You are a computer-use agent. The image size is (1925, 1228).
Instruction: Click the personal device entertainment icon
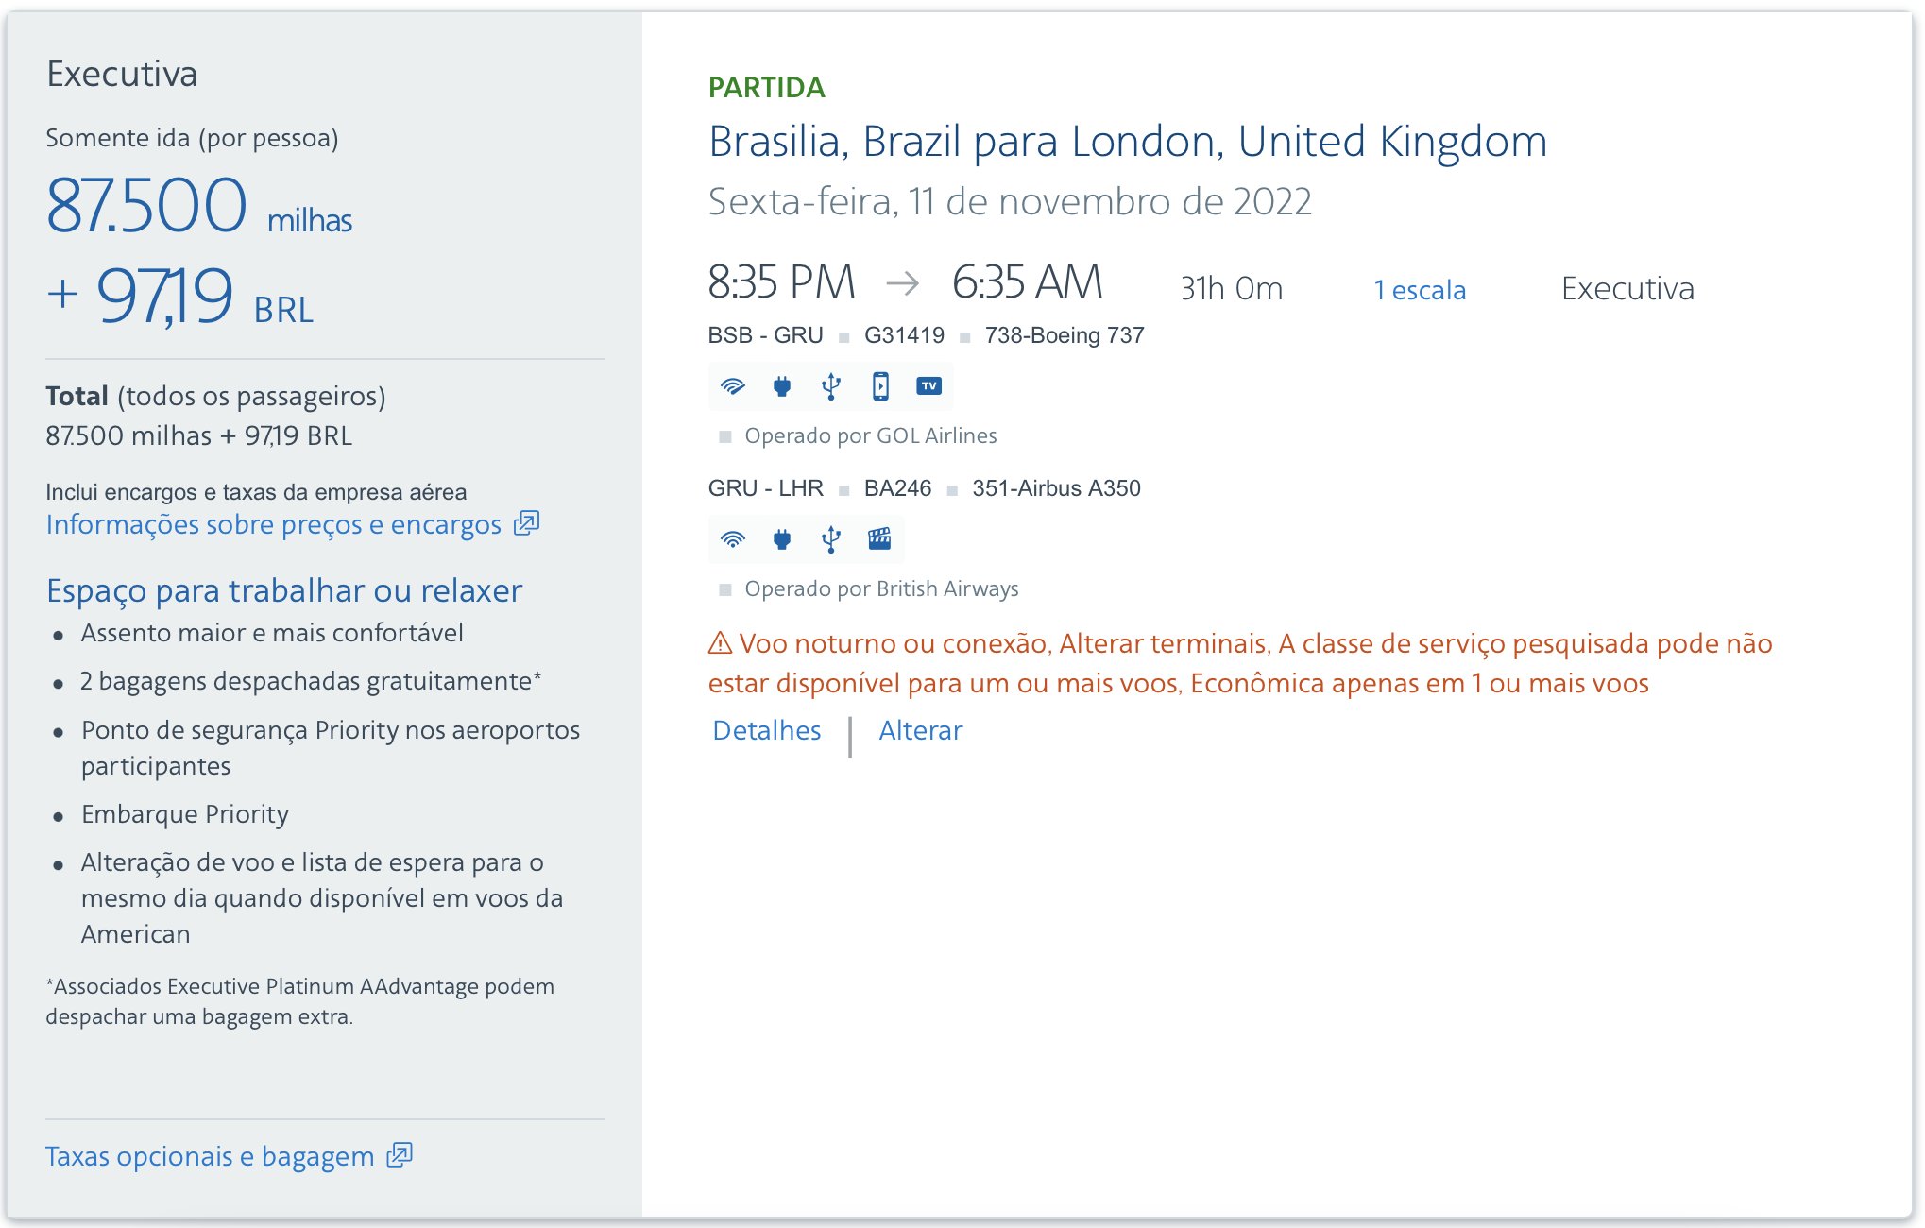click(x=880, y=386)
